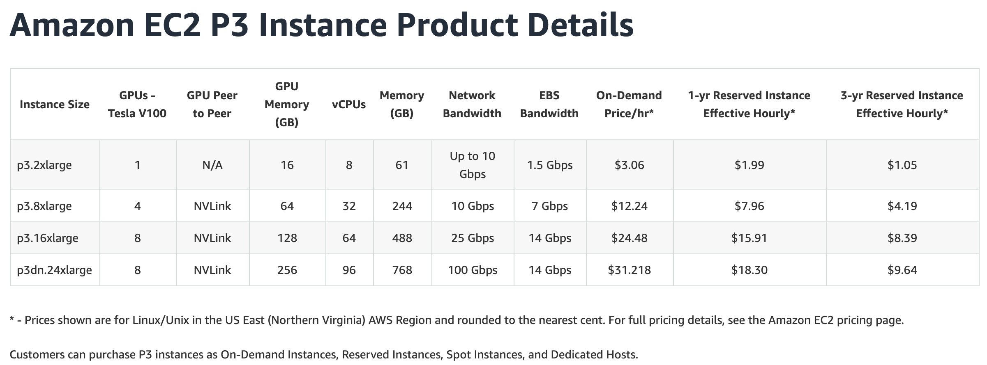Screen dimensions: 987x365
Task: Select the "On-Demand Price/hr*" column header
Action: (x=629, y=105)
